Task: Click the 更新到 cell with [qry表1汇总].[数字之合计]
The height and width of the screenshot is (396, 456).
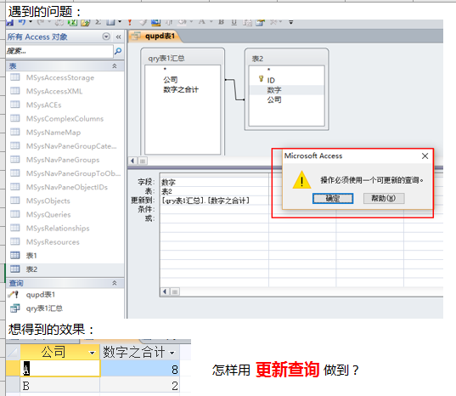Action: click(x=214, y=201)
